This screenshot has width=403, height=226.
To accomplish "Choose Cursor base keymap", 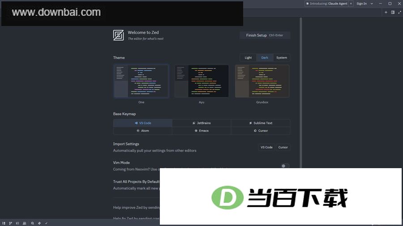I will [261, 131].
